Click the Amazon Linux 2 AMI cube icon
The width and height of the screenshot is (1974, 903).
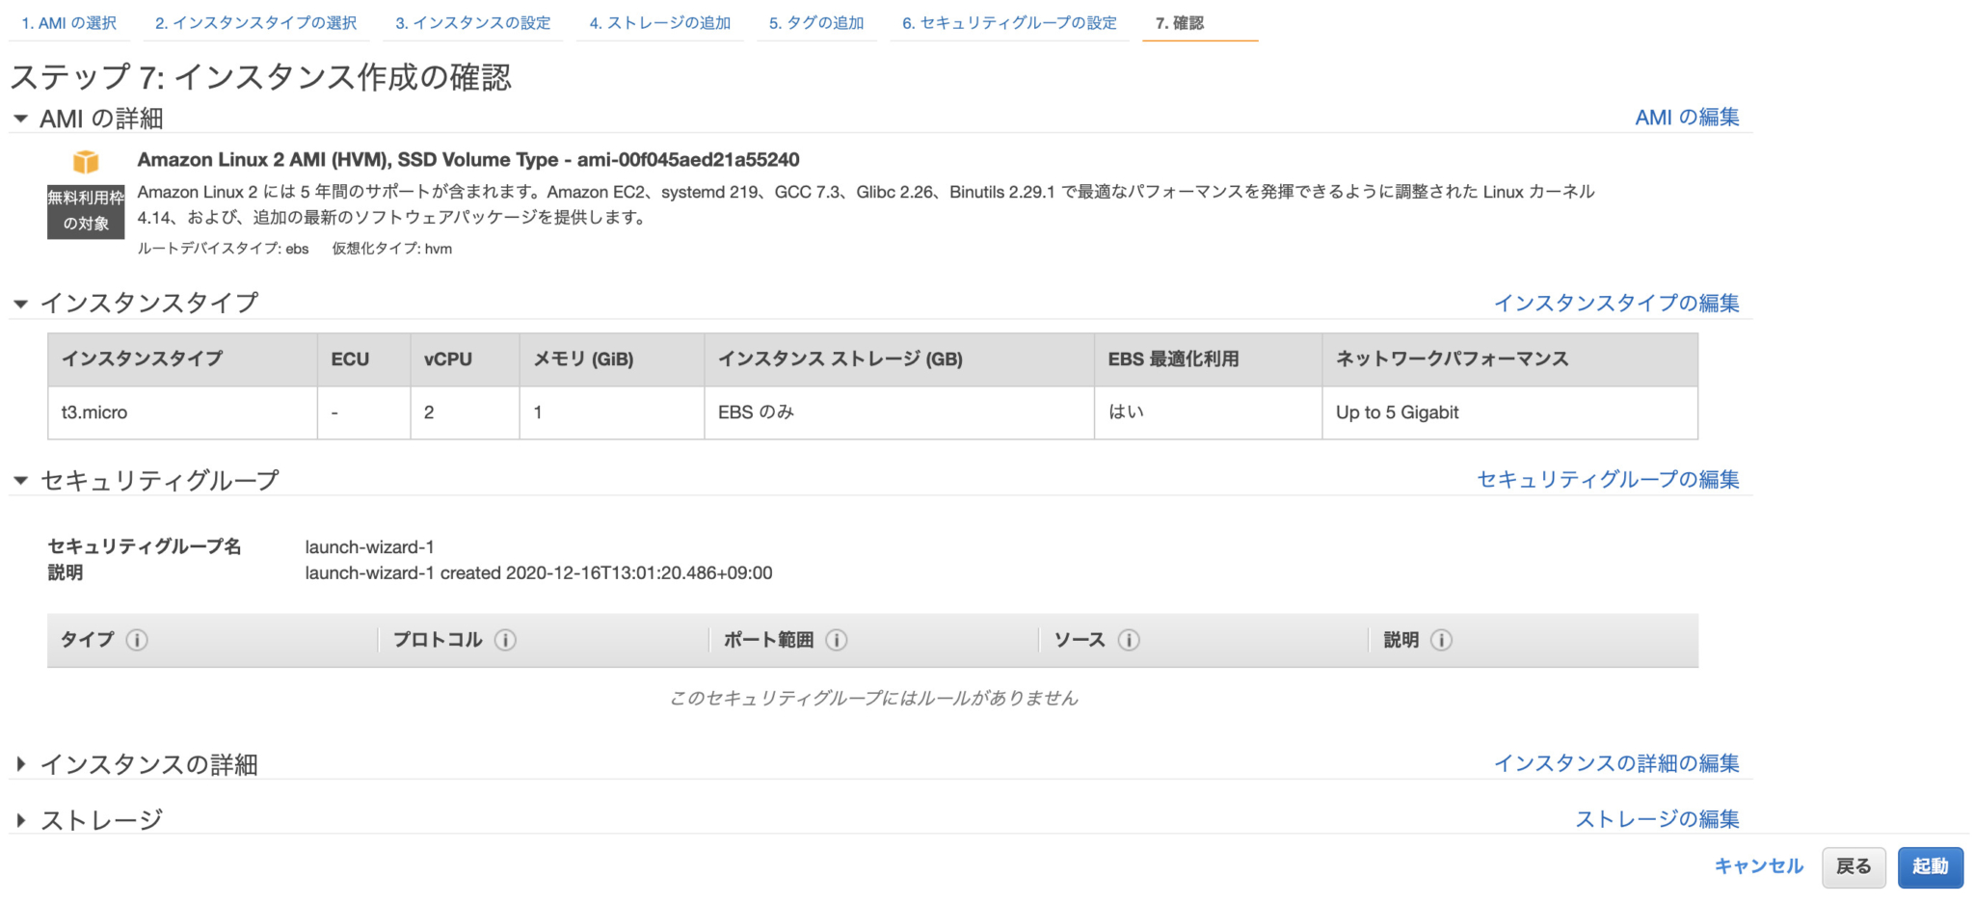tap(86, 160)
